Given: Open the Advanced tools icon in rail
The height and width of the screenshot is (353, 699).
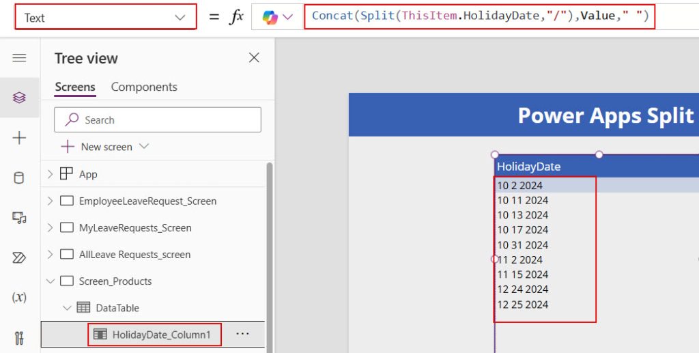Looking at the screenshot, I should pos(19,338).
